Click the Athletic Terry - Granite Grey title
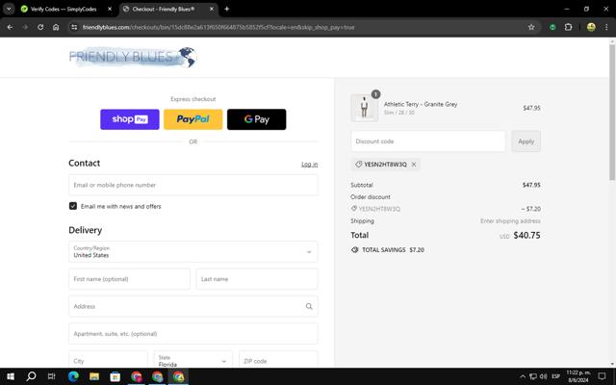 coord(421,104)
